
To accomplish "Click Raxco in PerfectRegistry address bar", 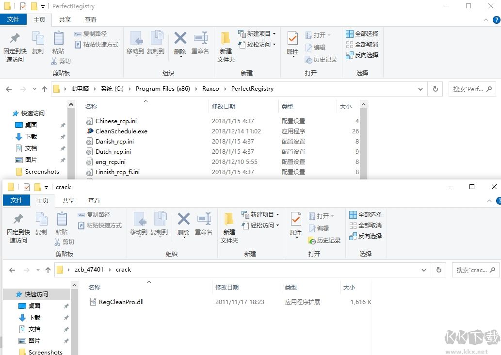I will pyautogui.click(x=210, y=89).
